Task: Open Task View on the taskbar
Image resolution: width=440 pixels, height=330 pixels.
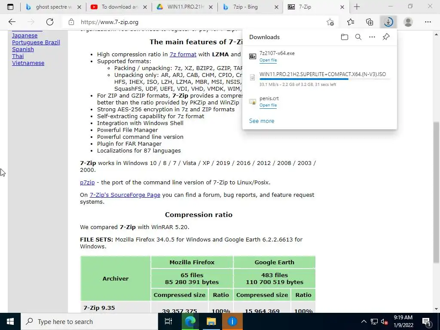Action: click(x=168, y=321)
